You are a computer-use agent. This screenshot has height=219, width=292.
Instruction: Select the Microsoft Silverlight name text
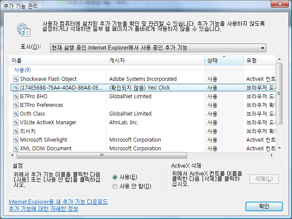coord(44,140)
